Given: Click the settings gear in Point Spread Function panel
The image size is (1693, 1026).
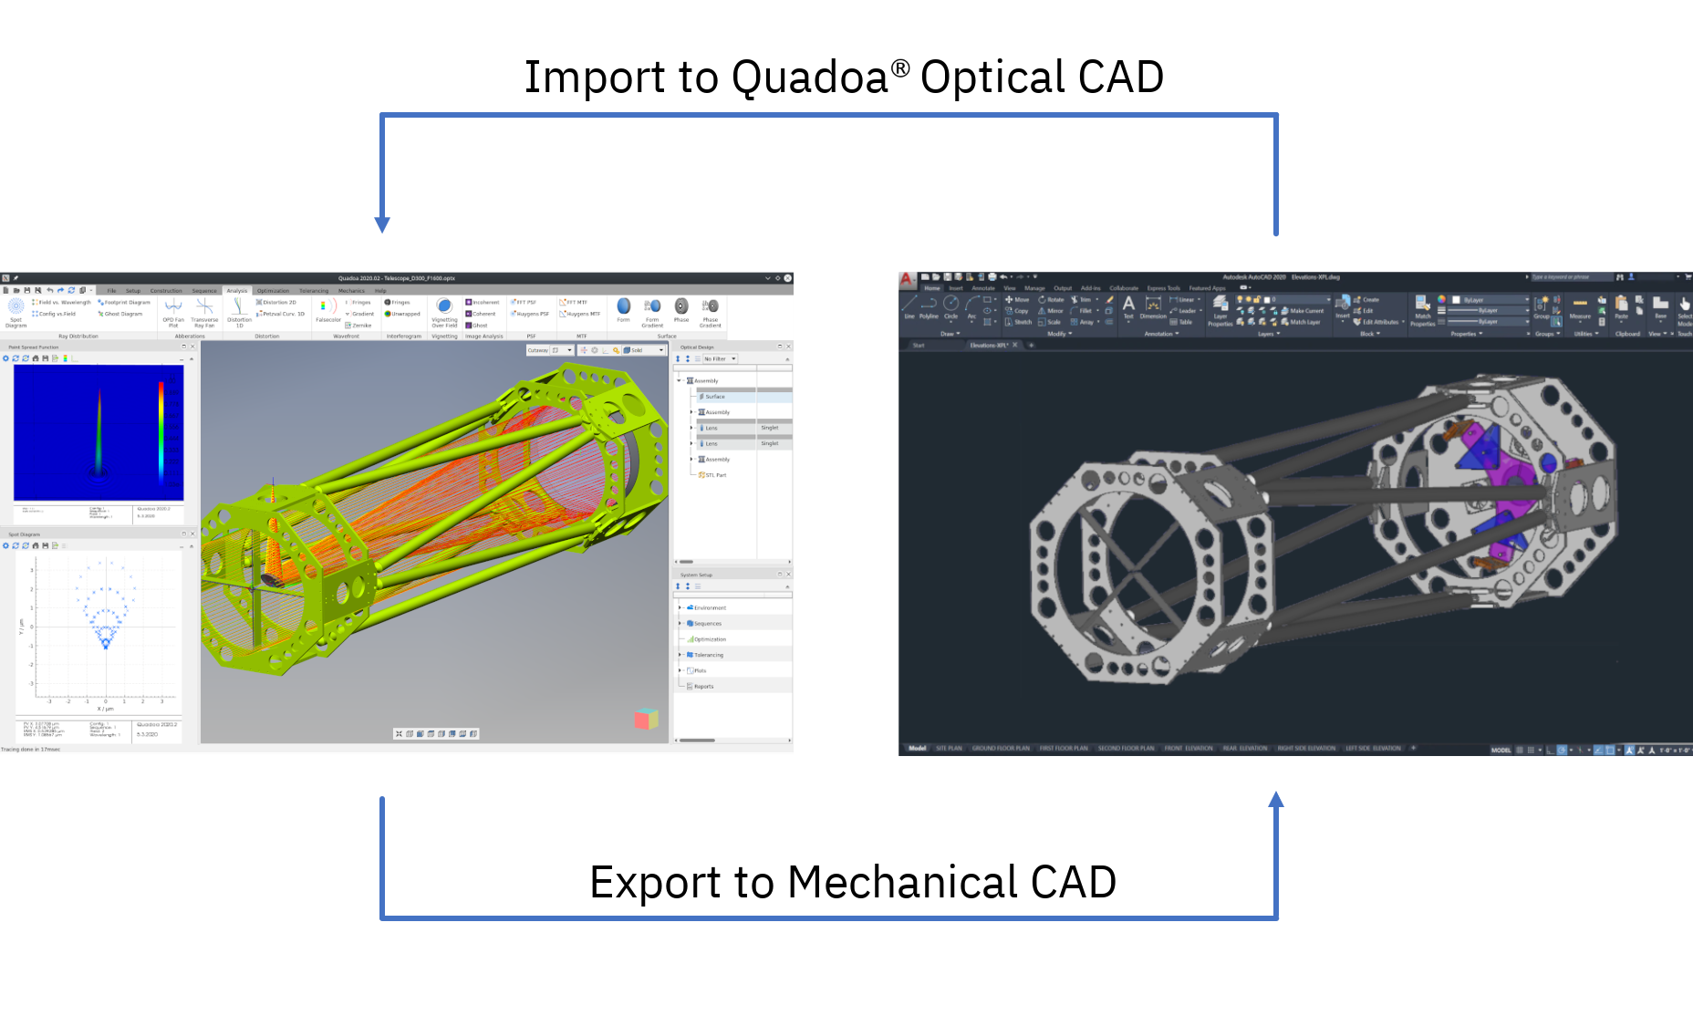Looking at the screenshot, I should click(x=5, y=358).
